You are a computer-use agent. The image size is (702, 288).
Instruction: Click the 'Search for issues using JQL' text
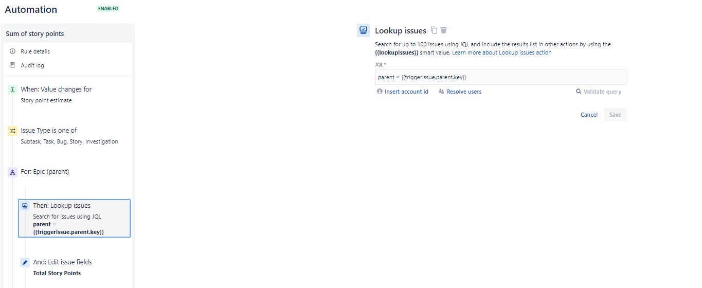pyautogui.click(x=67, y=217)
